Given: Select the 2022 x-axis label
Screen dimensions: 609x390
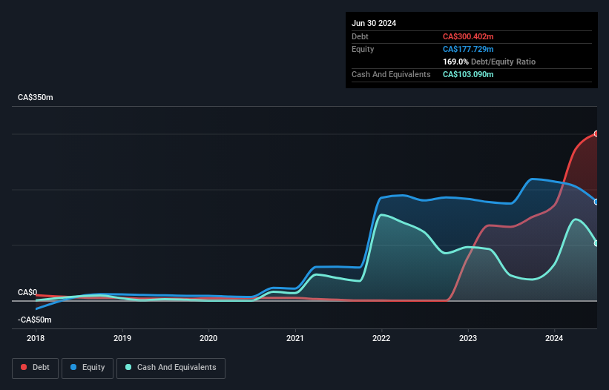Looking at the screenshot, I should click(x=381, y=338).
